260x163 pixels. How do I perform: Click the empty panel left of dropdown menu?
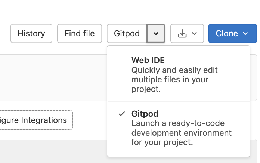pos(52,77)
